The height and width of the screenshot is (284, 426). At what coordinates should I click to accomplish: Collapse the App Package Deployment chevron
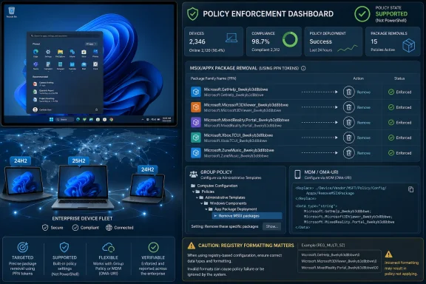click(x=206, y=209)
